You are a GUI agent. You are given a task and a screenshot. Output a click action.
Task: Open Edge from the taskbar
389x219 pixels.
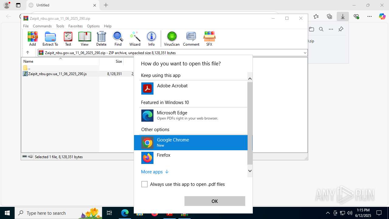click(x=125, y=213)
